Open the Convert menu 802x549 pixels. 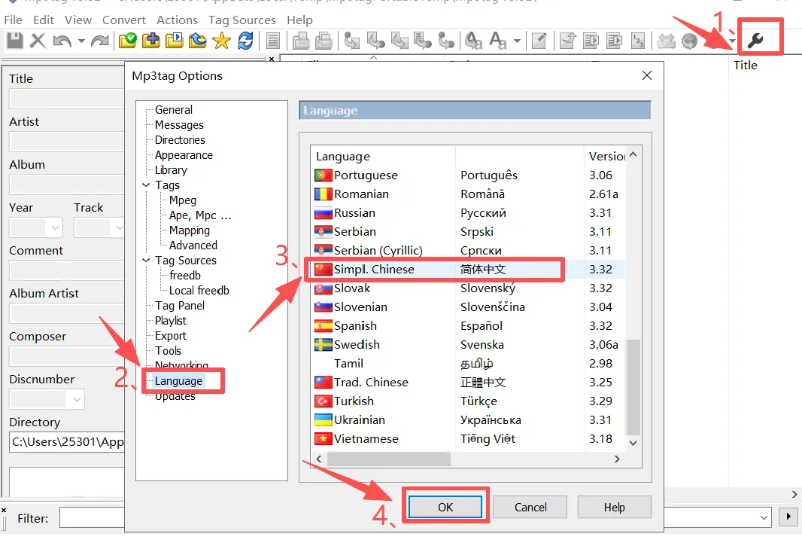(x=124, y=20)
